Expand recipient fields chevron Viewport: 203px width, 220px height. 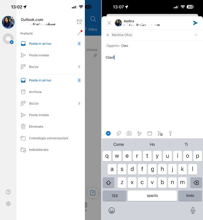coord(196,35)
